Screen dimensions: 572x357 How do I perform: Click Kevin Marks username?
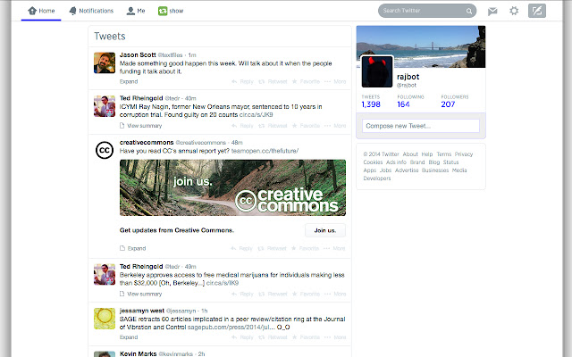click(x=138, y=353)
